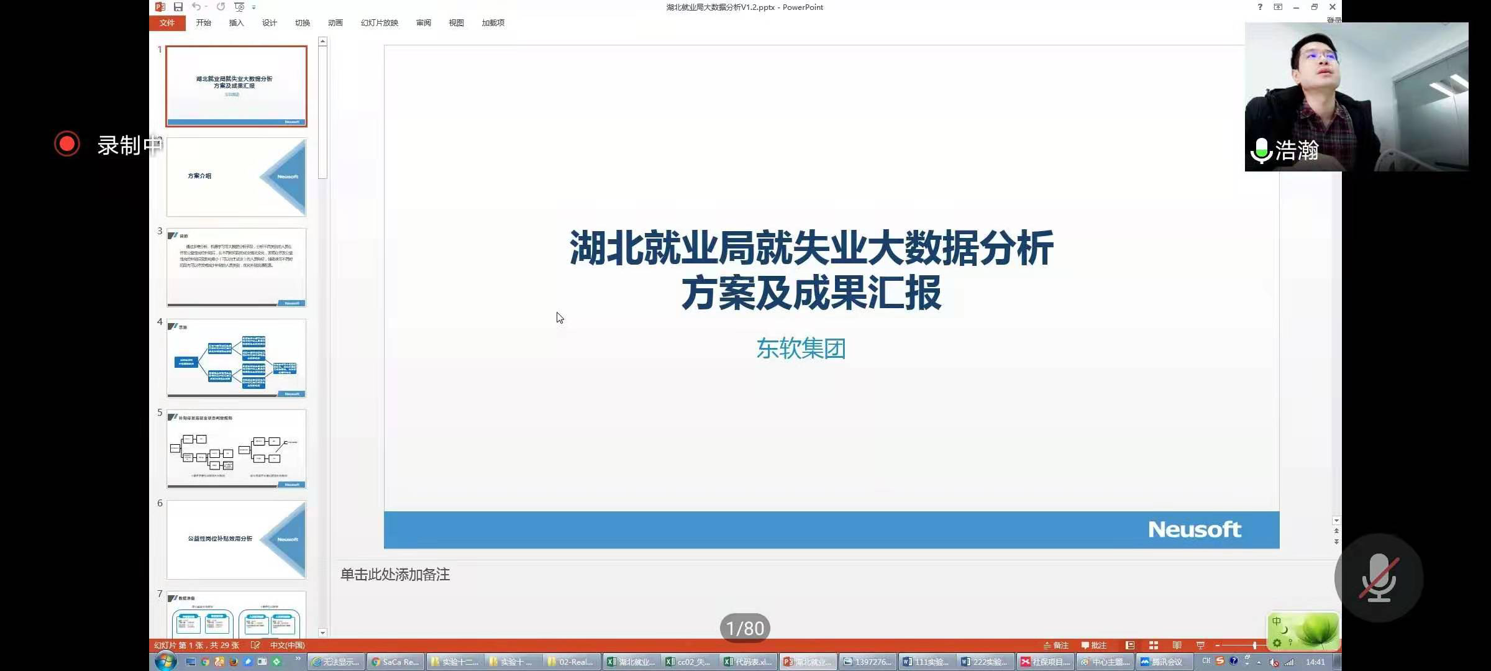Switch to the 加载项 ribbon tab
The width and height of the screenshot is (1491, 671).
click(x=493, y=23)
